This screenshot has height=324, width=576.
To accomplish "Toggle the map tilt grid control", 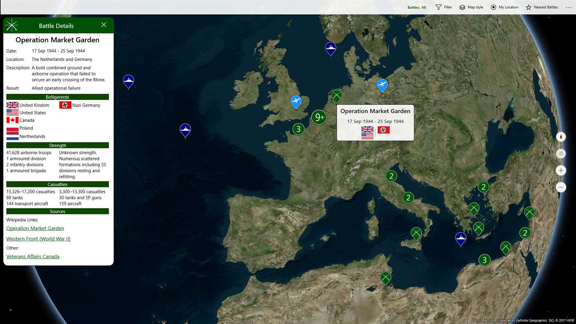I will (x=561, y=154).
